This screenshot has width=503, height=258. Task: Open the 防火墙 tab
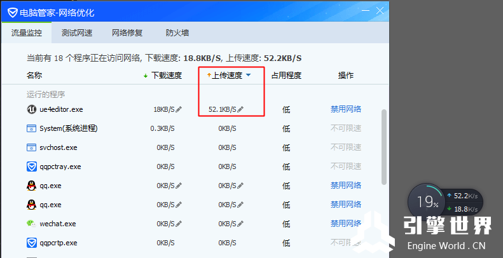point(177,32)
